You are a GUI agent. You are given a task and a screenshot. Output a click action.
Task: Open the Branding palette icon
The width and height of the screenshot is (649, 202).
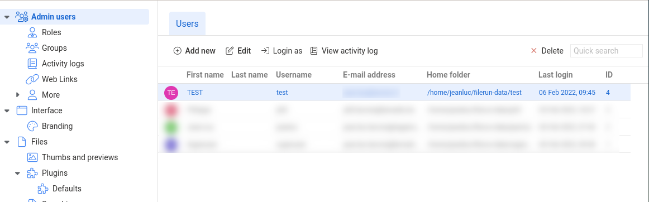(32, 126)
